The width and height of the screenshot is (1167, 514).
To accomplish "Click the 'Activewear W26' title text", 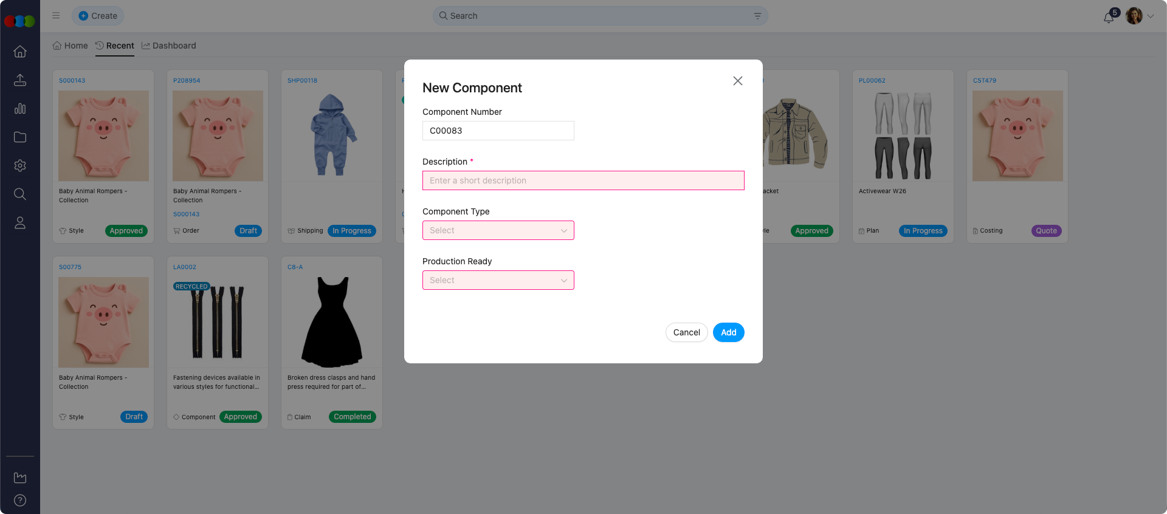I will 883,191.
